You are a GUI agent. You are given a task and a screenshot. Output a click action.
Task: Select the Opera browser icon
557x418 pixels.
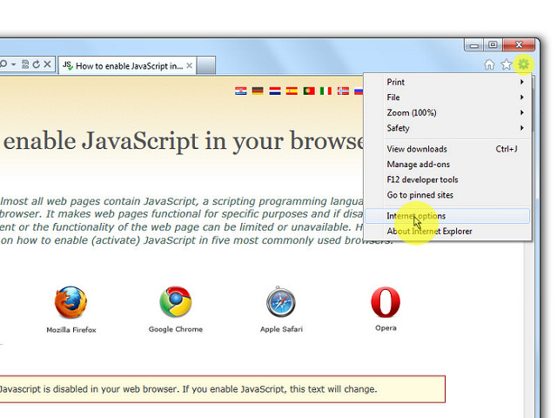[x=386, y=303]
